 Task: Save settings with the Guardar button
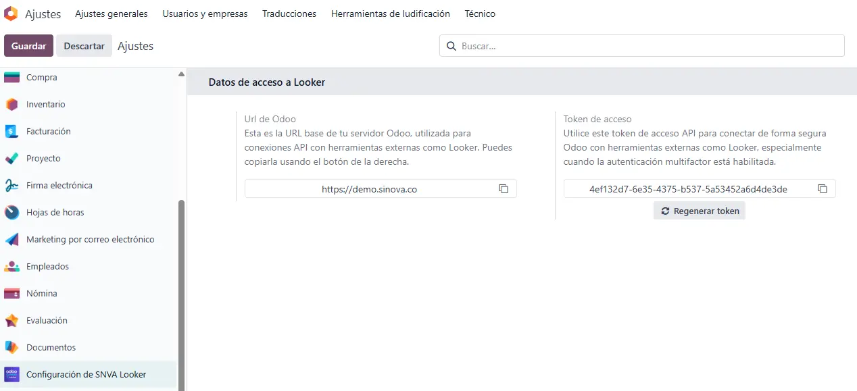coord(28,46)
